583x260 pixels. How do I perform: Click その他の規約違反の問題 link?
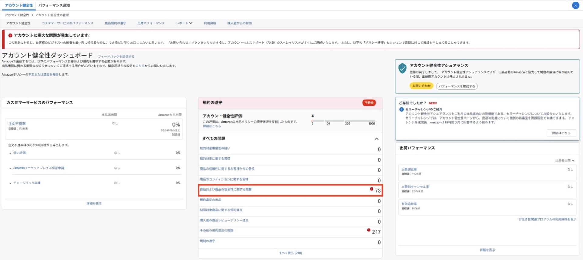[x=216, y=231]
